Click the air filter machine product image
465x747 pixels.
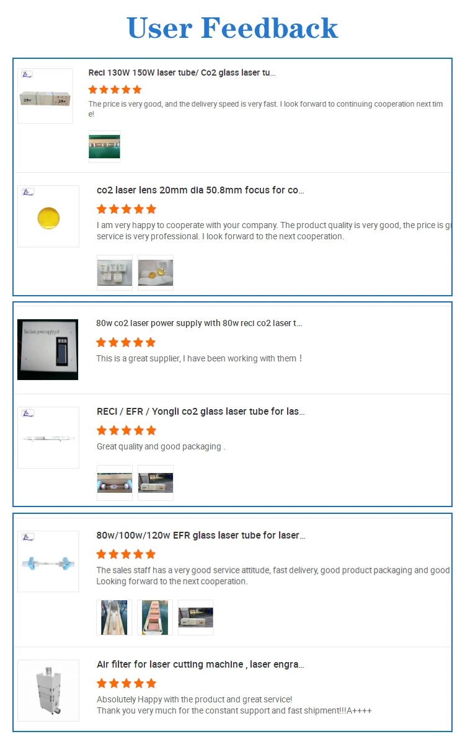[48, 690]
